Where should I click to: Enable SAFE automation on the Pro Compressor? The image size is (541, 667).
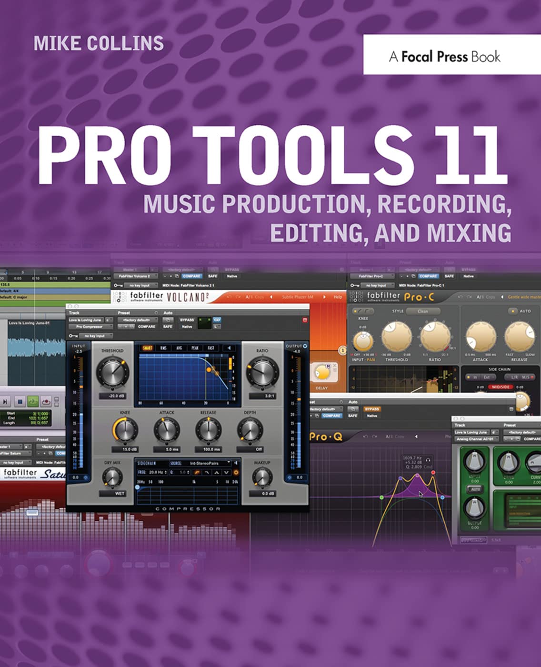coord(168,327)
